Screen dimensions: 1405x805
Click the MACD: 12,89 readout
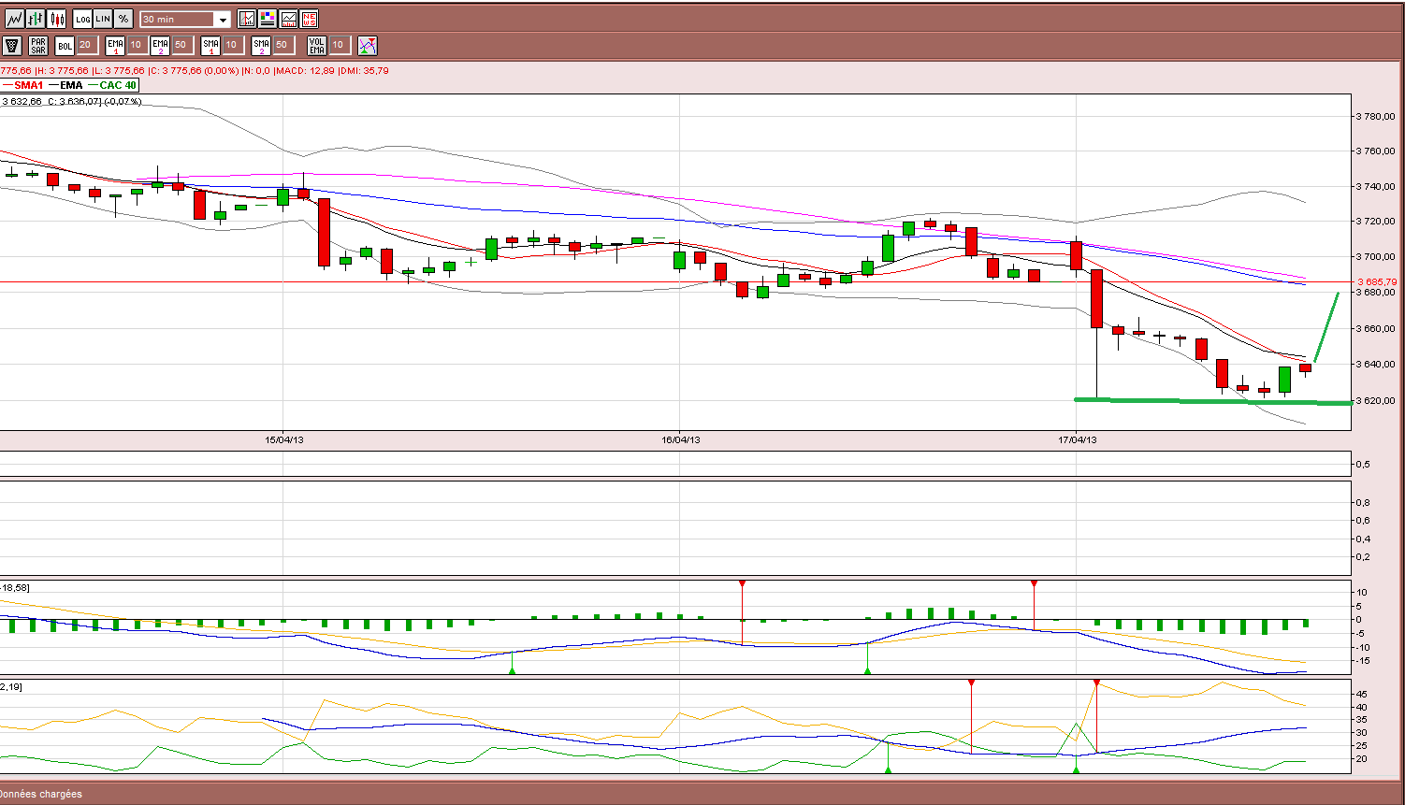305,70
